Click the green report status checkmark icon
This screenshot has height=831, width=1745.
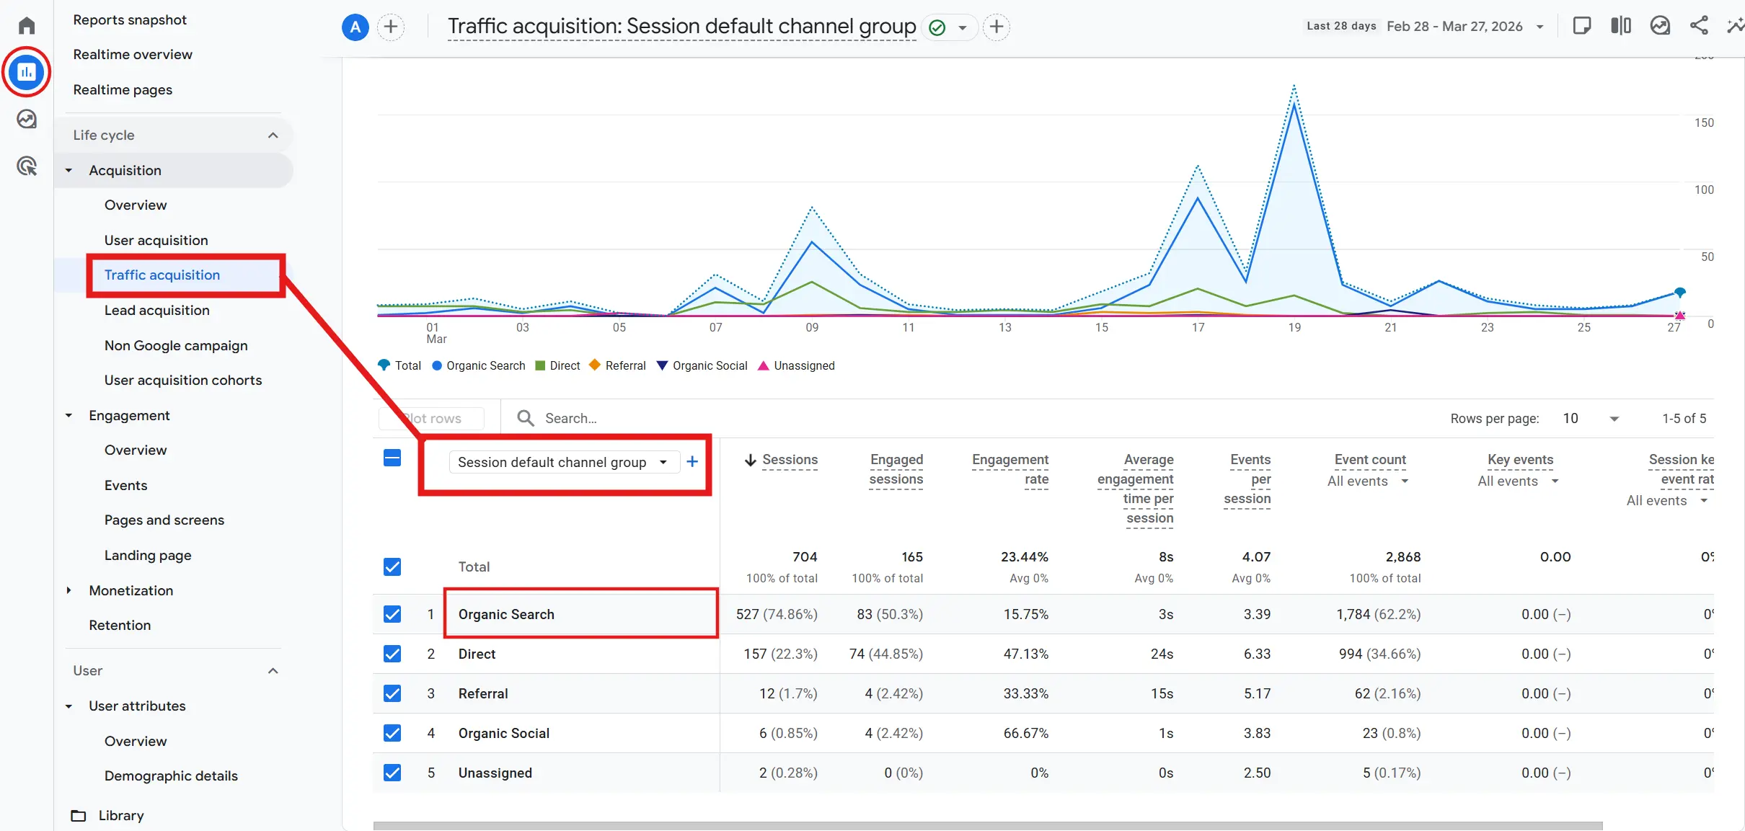937,28
